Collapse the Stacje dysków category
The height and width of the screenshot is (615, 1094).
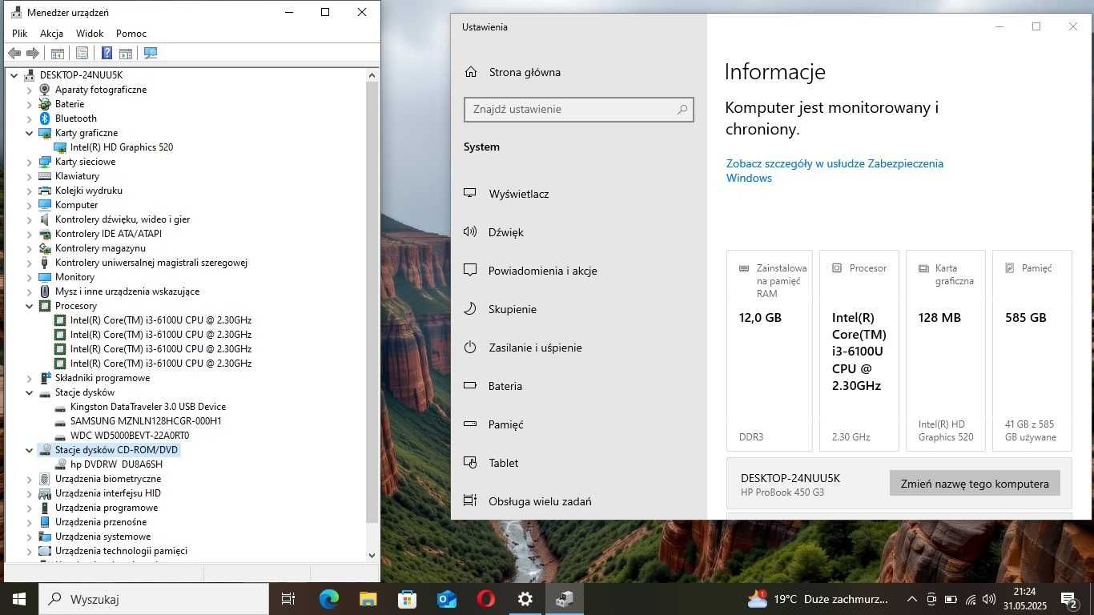pos(30,392)
